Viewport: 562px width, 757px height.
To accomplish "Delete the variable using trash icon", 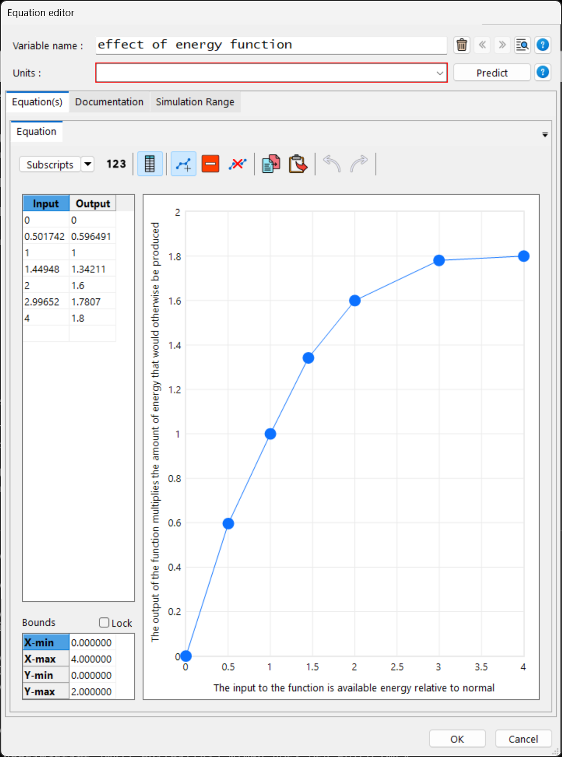I will point(461,45).
